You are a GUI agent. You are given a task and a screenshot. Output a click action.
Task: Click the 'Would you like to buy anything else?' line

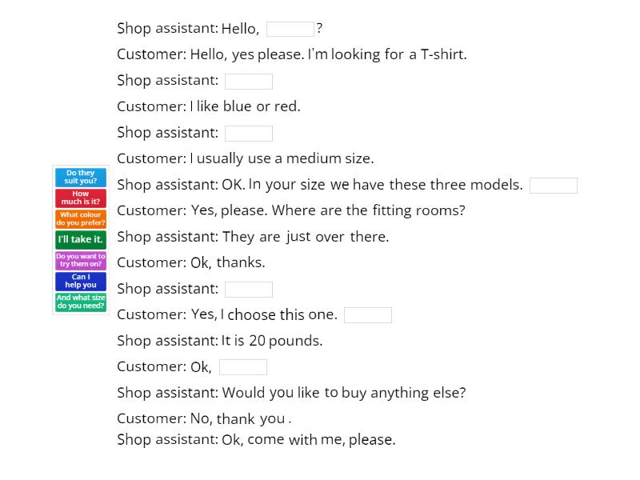[x=344, y=393]
